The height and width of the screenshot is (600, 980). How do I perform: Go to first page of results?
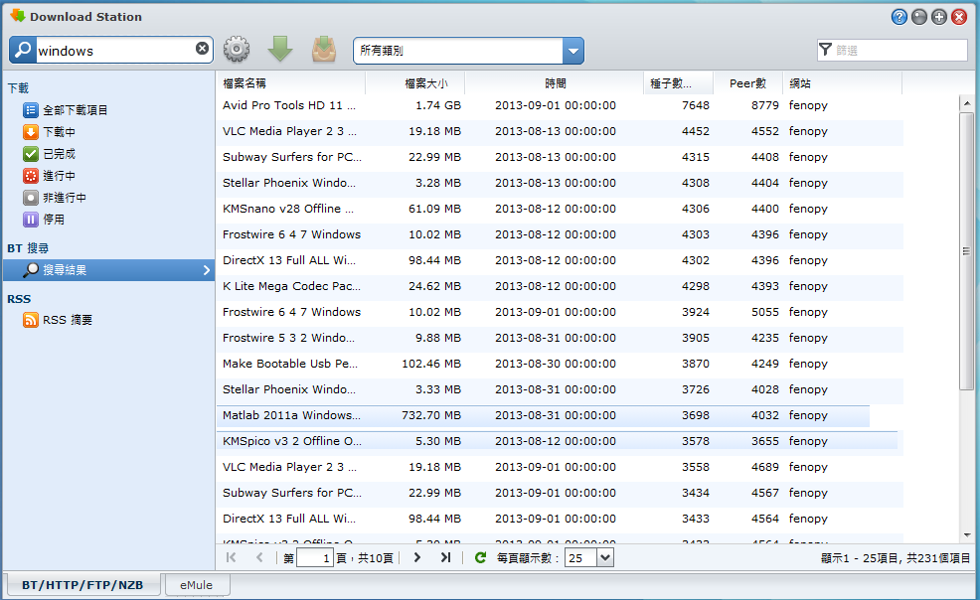pos(232,557)
